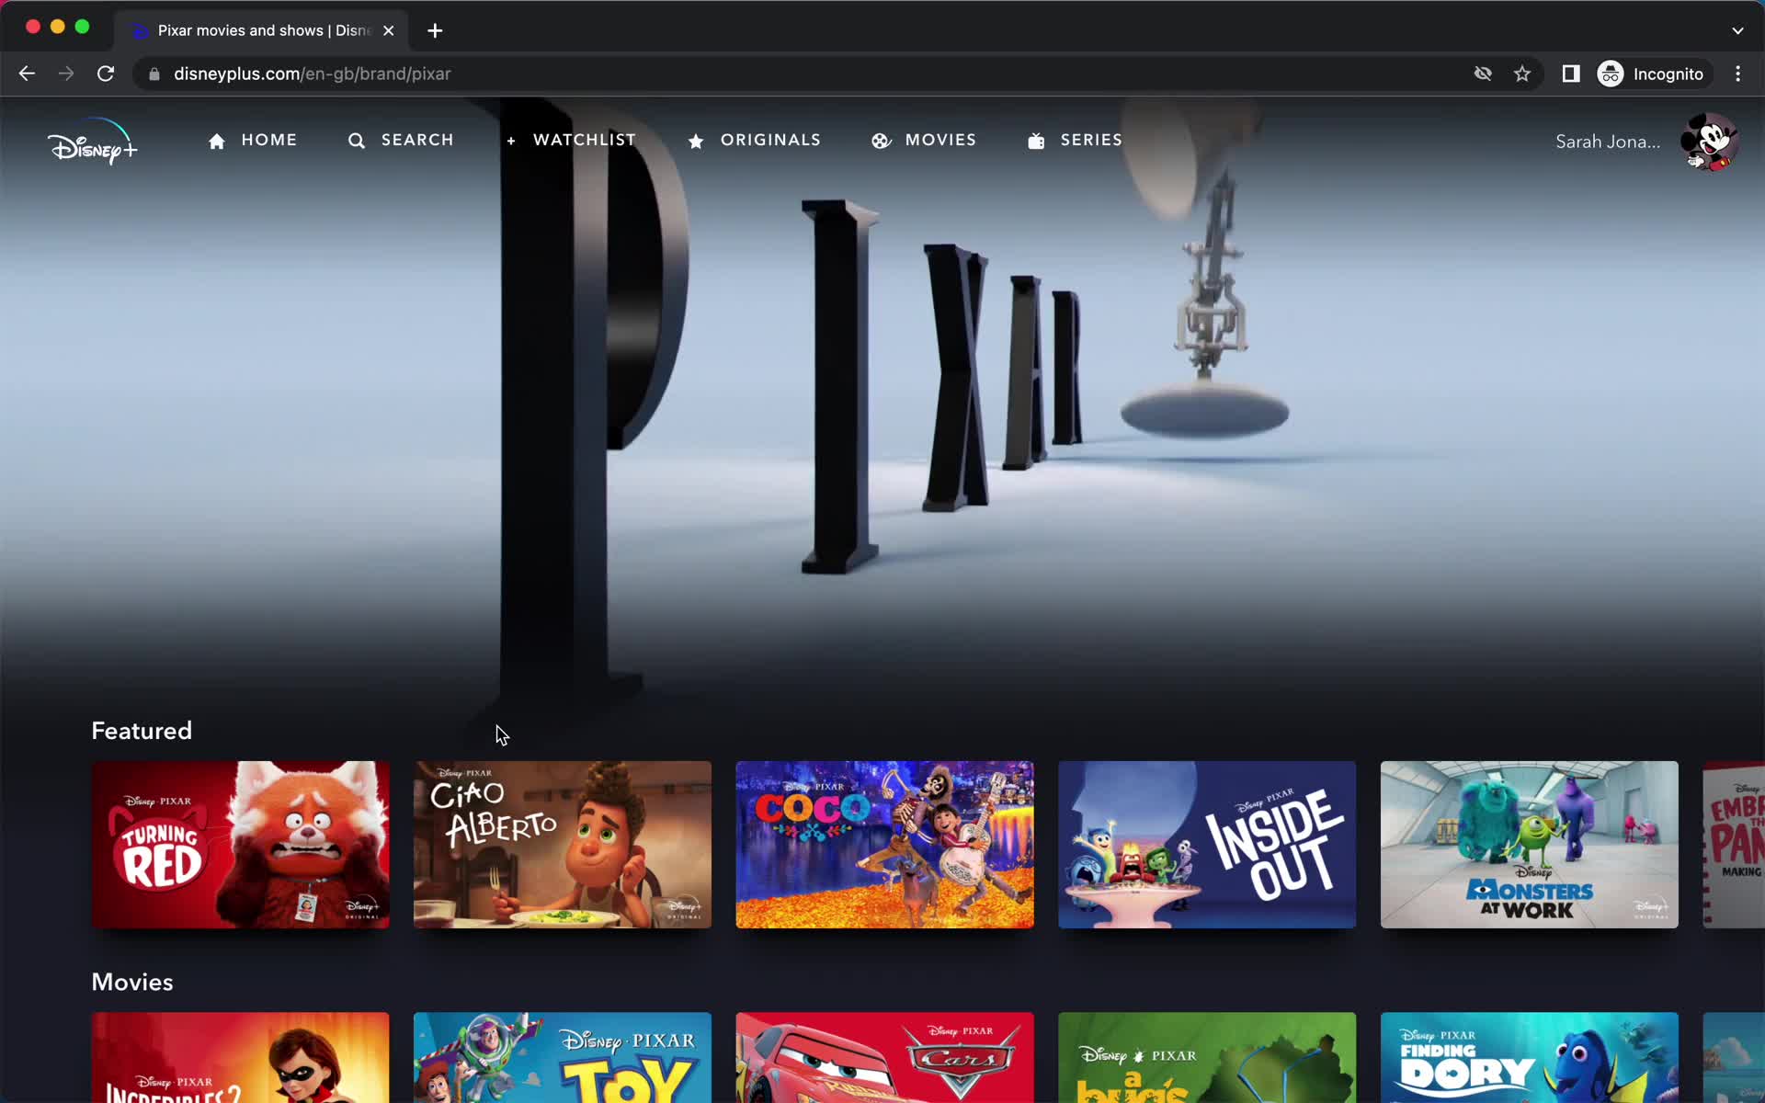Click the padlock site info icon
Image resolution: width=1765 pixels, height=1103 pixels.
point(154,74)
